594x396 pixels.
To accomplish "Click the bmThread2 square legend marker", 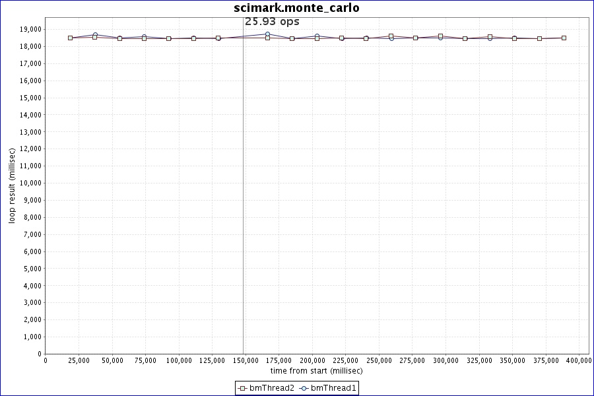I will (242, 388).
